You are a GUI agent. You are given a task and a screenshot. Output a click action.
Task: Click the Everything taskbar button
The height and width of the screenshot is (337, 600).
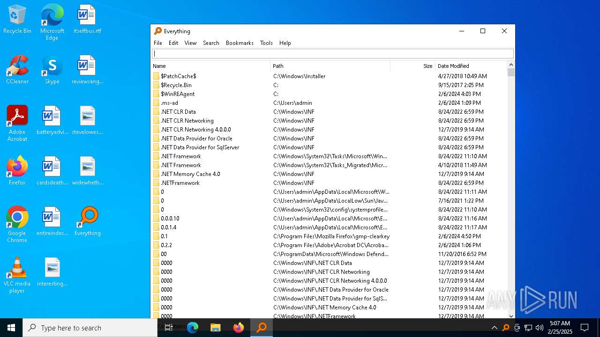click(261, 328)
